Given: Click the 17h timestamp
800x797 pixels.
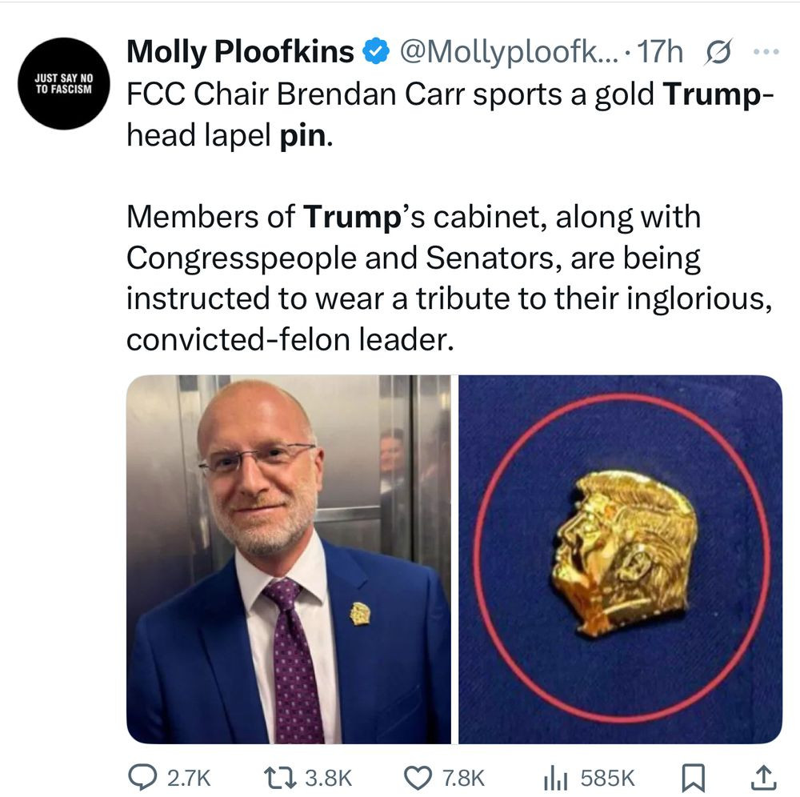Looking at the screenshot, I should [x=660, y=51].
